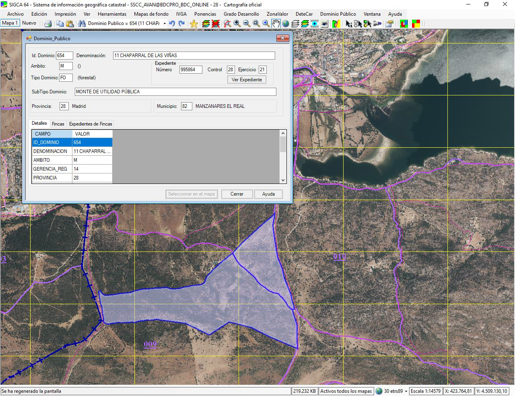Select the hand pan tool
The image size is (515, 396).
coord(276,23)
